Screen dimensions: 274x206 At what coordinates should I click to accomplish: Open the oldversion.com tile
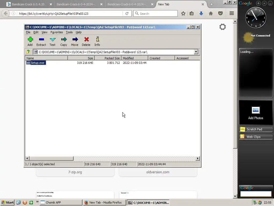tap(158, 172)
